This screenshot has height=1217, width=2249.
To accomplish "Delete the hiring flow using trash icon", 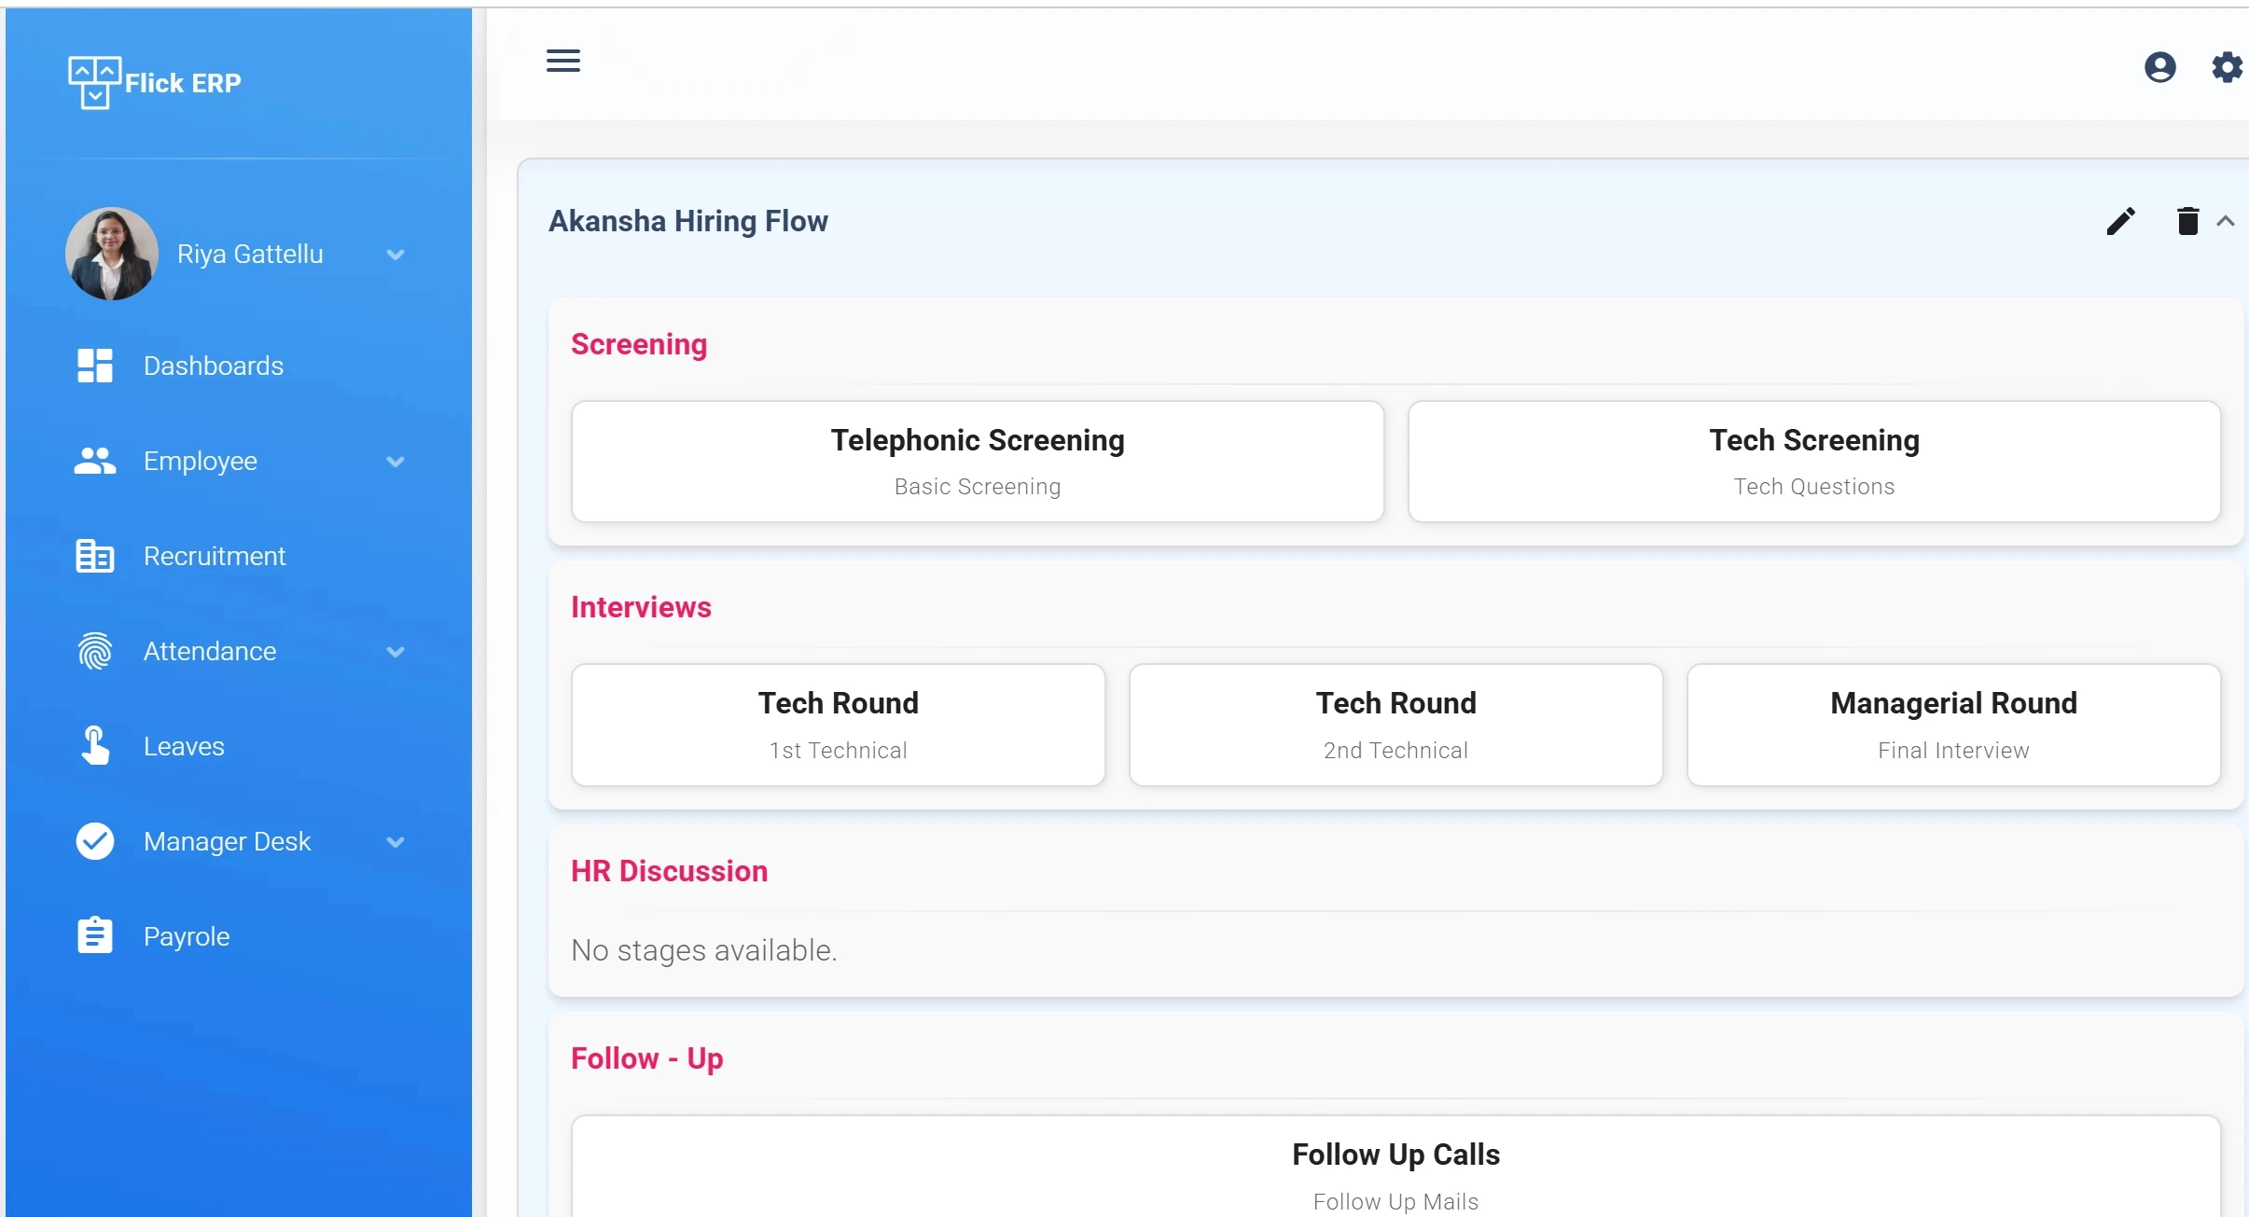I will (2187, 221).
